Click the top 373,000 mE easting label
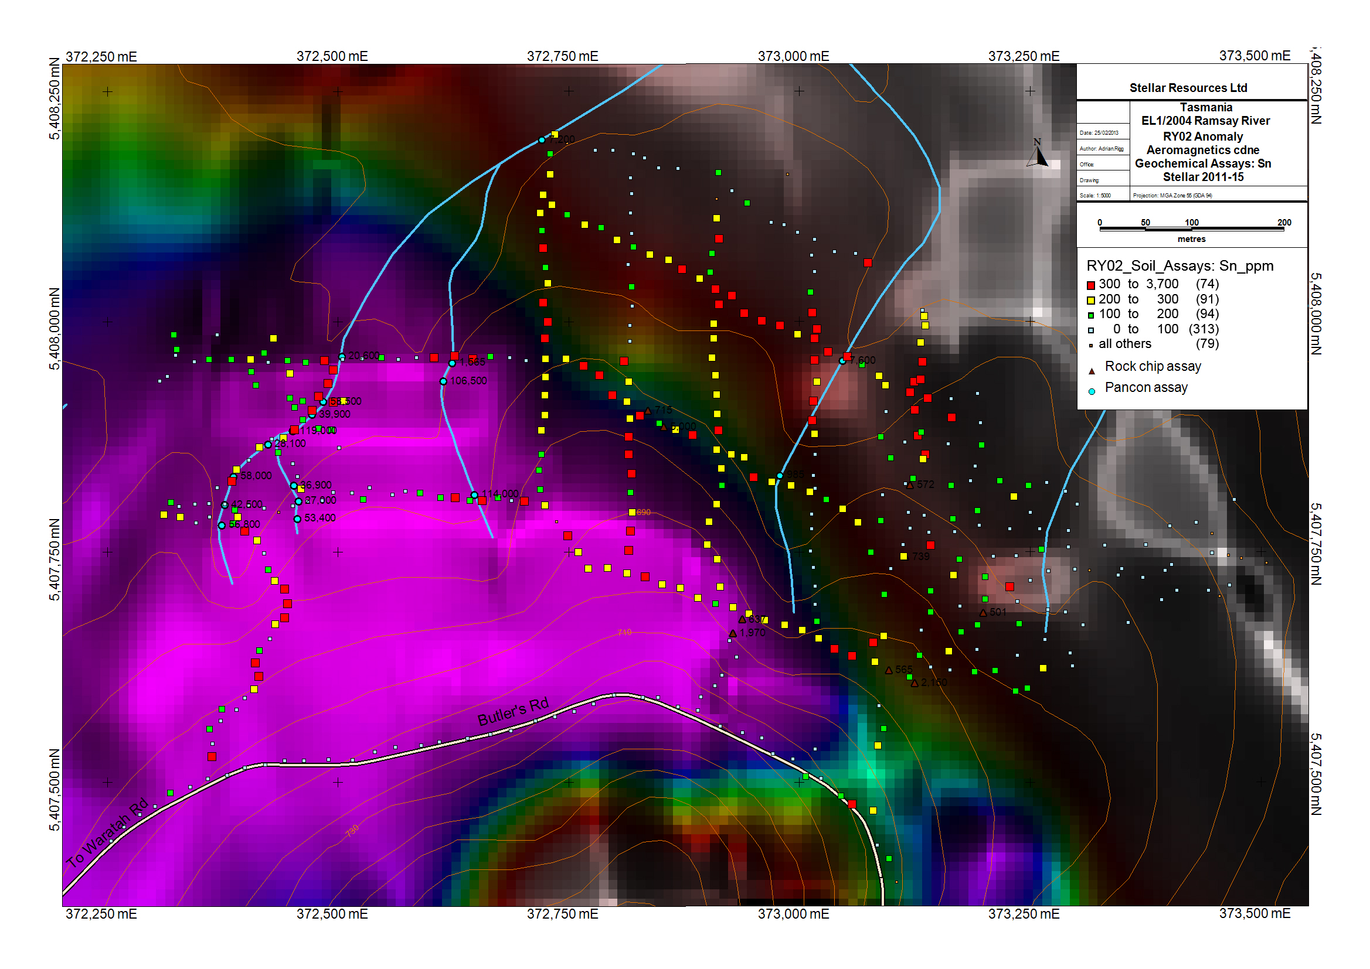Screen dimensions: 1370x969 (793, 56)
